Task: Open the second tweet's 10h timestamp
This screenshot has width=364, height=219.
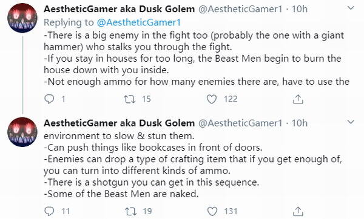Action: [x=300, y=123]
